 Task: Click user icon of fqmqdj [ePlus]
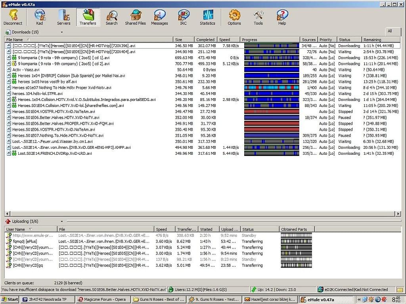coord(9,241)
